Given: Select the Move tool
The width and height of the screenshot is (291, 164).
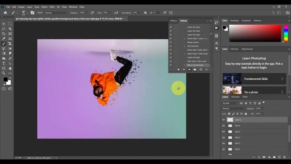Looking at the screenshot, I should (x=4, y=24).
